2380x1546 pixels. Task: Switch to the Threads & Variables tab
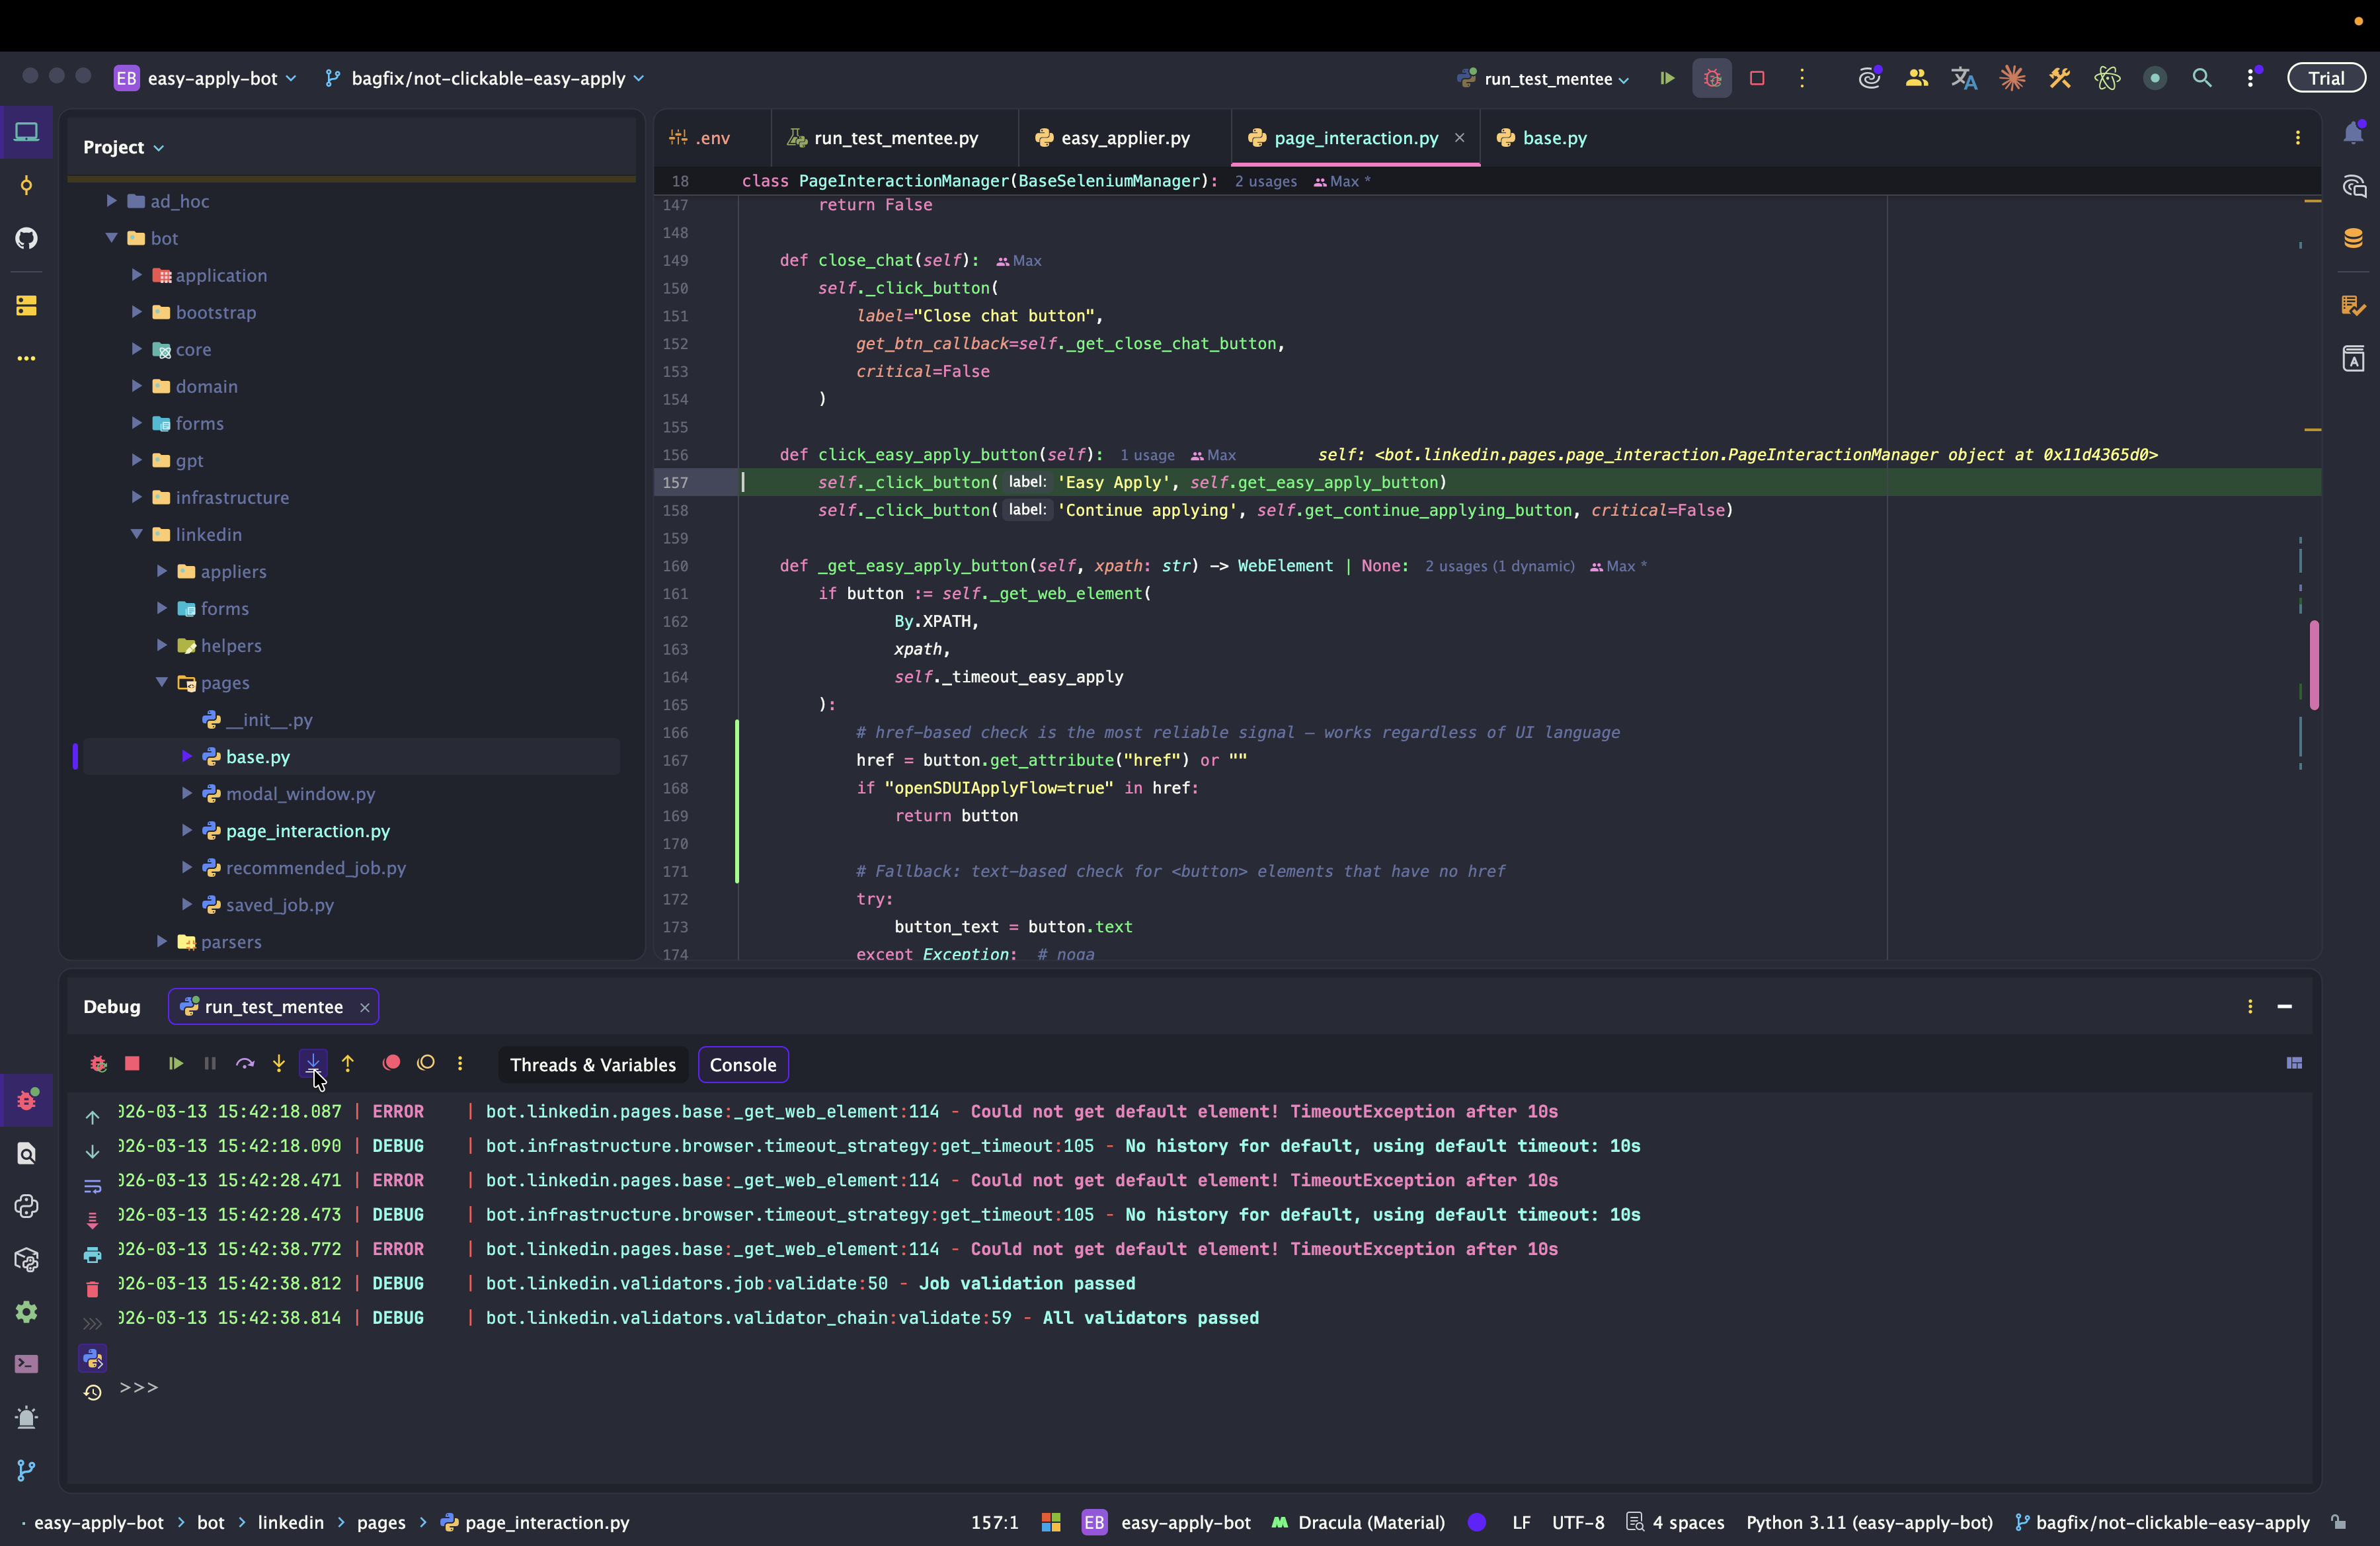point(592,1065)
